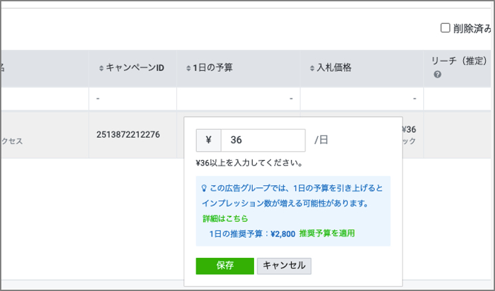The height and width of the screenshot is (291, 495).
Task: Select the キャンペーンID column header label
Action: [x=135, y=68]
